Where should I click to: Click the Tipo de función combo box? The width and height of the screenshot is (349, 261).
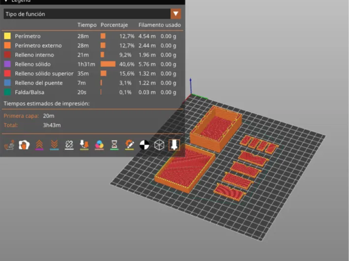(x=92, y=14)
